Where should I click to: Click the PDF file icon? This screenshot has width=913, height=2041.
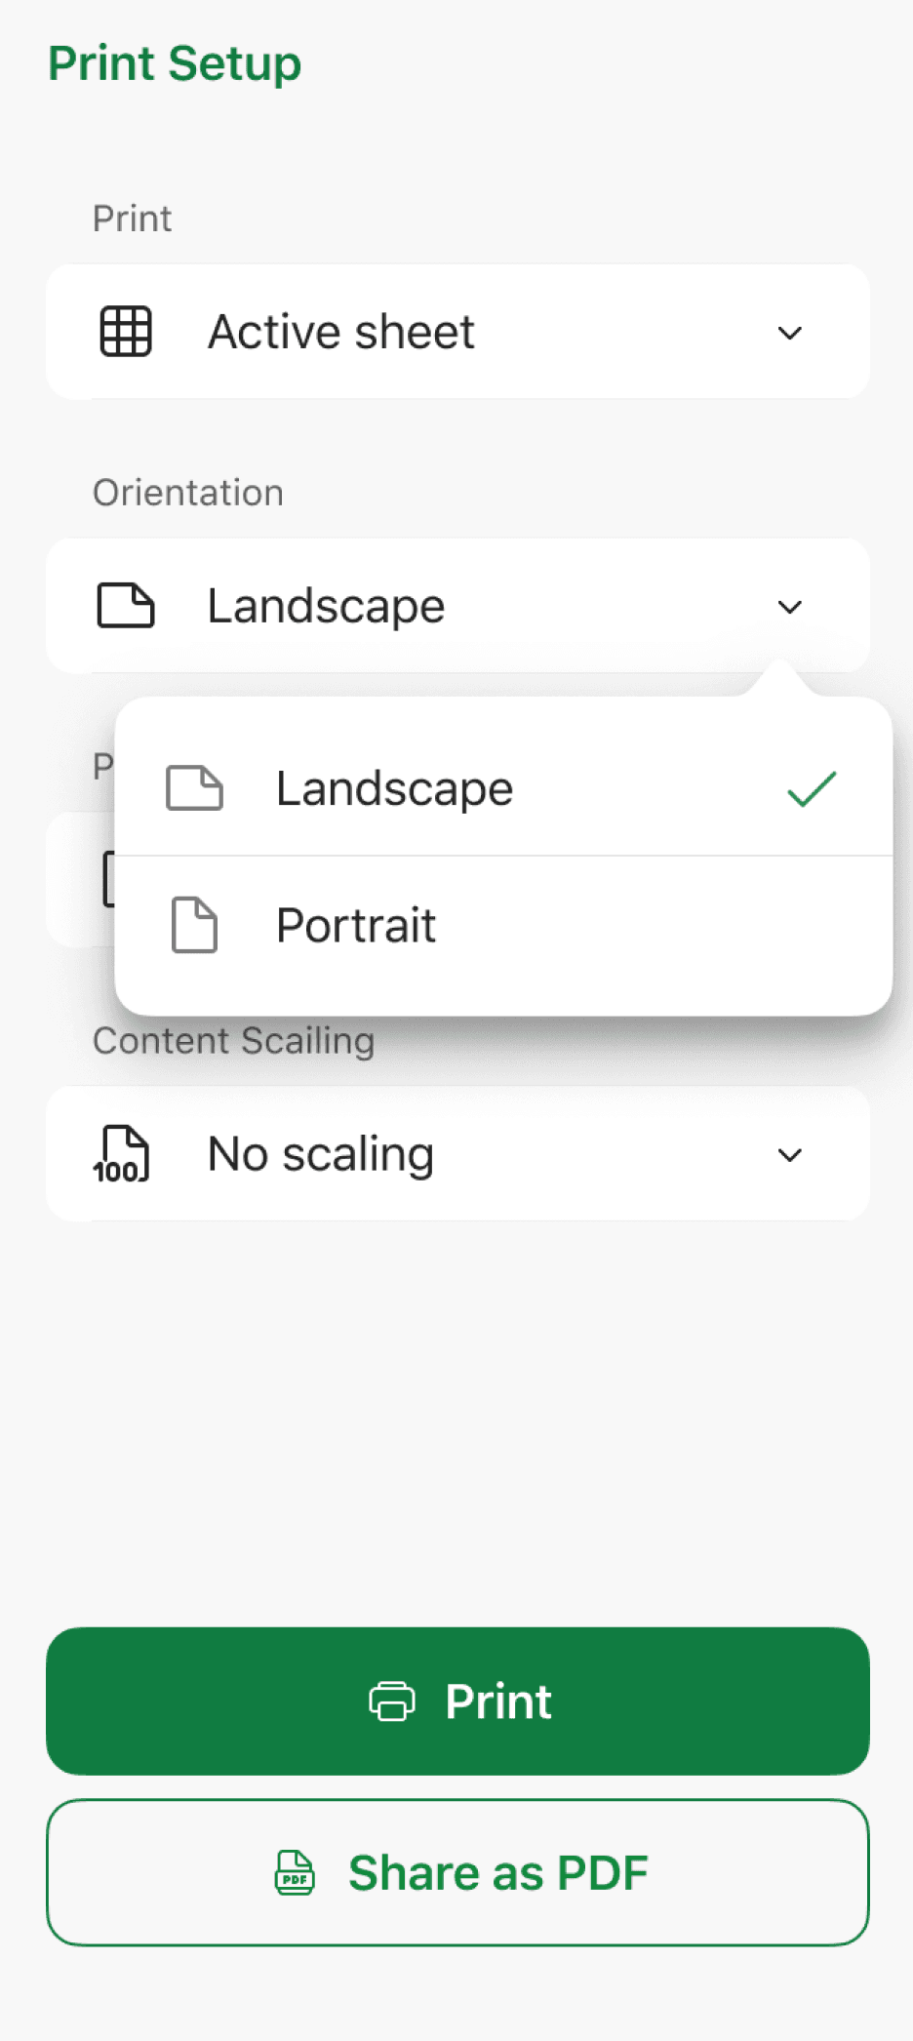pyautogui.click(x=295, y=1873)
